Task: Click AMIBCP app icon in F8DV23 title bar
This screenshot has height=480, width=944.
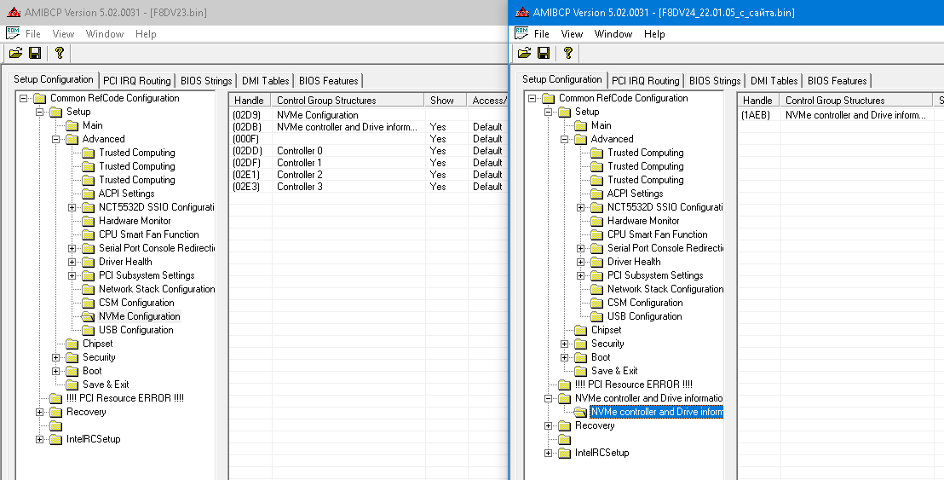Action: point(14,12)
